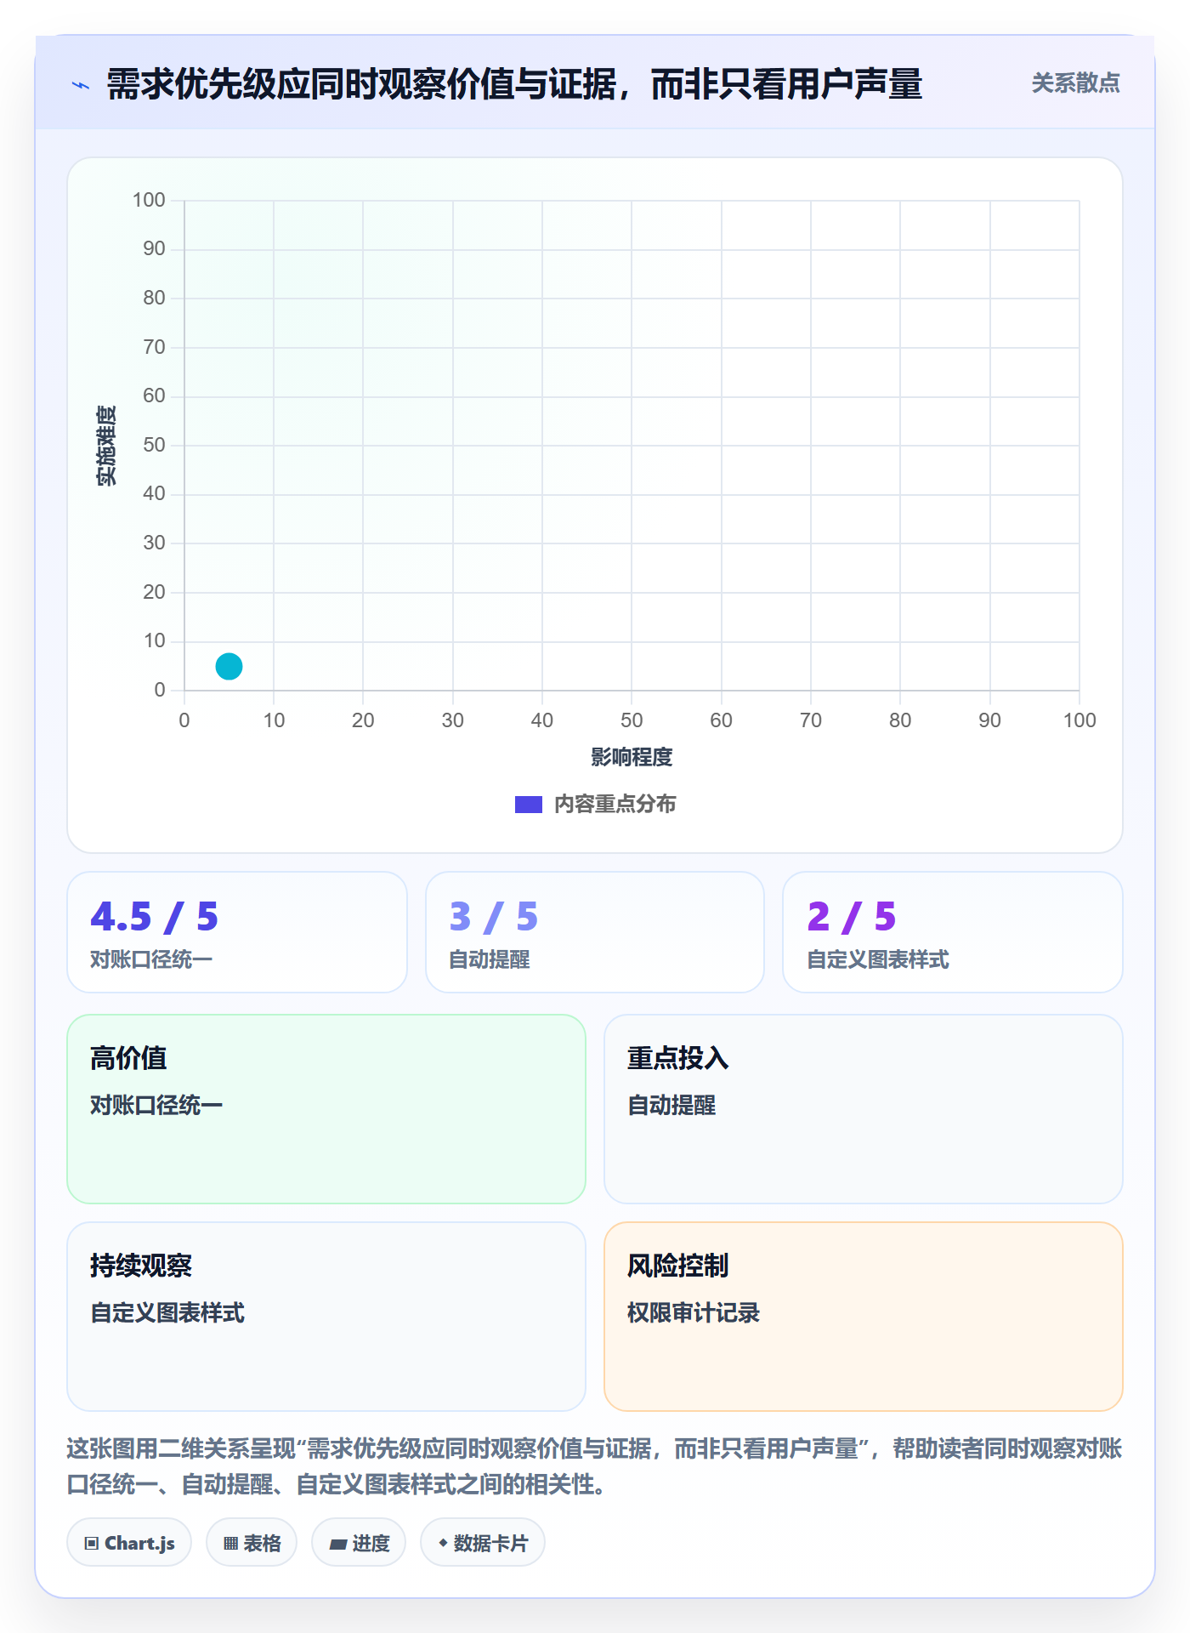The image size is (1190, 1633).
Task: Select the 高价值 quadrant heading
Action: [128, 1058]
